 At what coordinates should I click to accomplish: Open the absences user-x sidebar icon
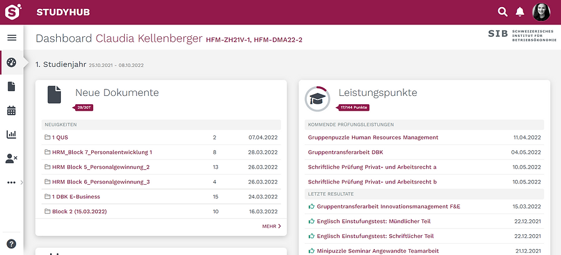point(11,158)
